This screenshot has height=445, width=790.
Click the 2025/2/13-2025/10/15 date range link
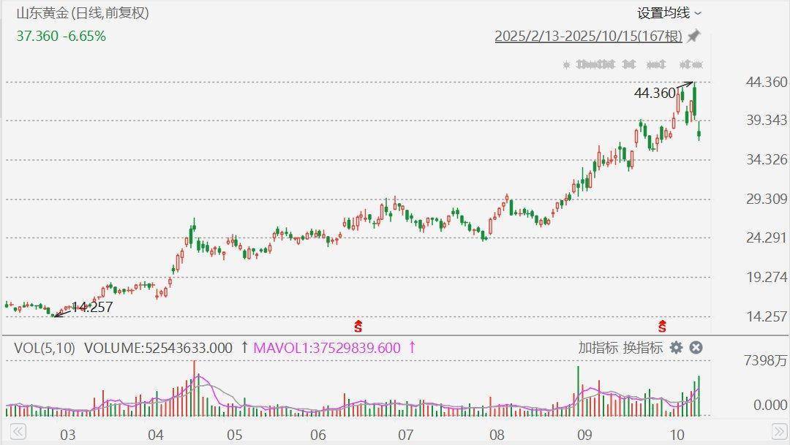[588, 36]
